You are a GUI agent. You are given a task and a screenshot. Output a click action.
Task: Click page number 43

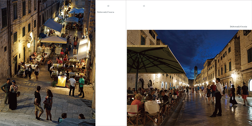pyautogui.click(x=144, y=6)
